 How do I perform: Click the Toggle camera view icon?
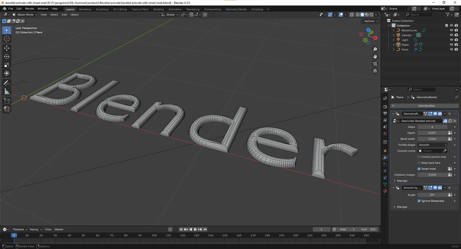click(375, 64)
